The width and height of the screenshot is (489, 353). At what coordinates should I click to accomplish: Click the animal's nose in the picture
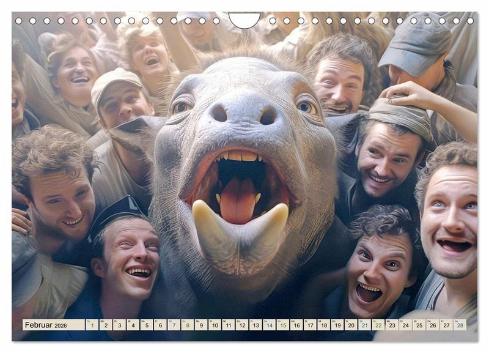pyautogui.click(x=243, y=114)
